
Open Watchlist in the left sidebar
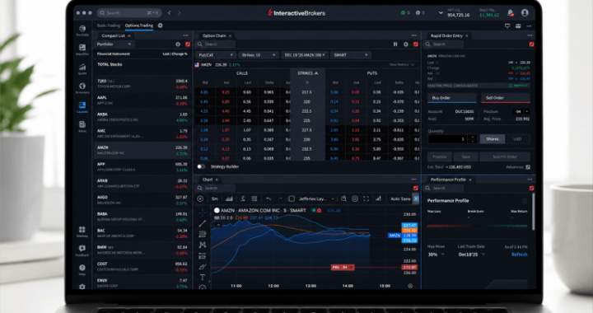click(x=82, y=49)
